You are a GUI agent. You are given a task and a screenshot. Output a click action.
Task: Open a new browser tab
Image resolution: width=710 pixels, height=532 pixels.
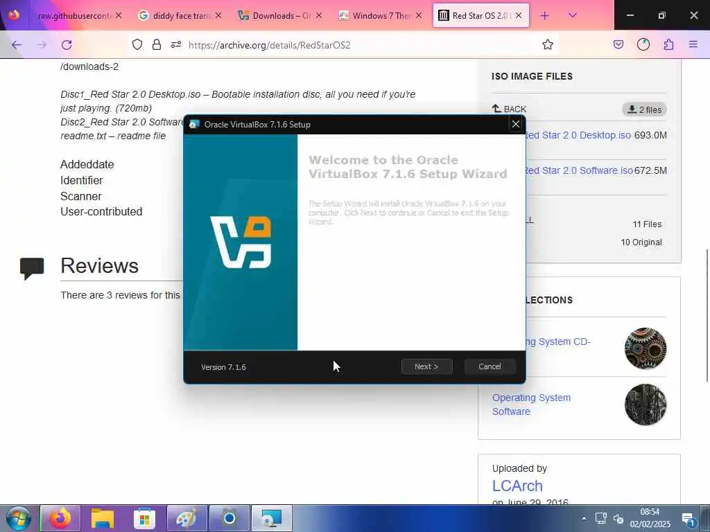[x=545, y=15]
